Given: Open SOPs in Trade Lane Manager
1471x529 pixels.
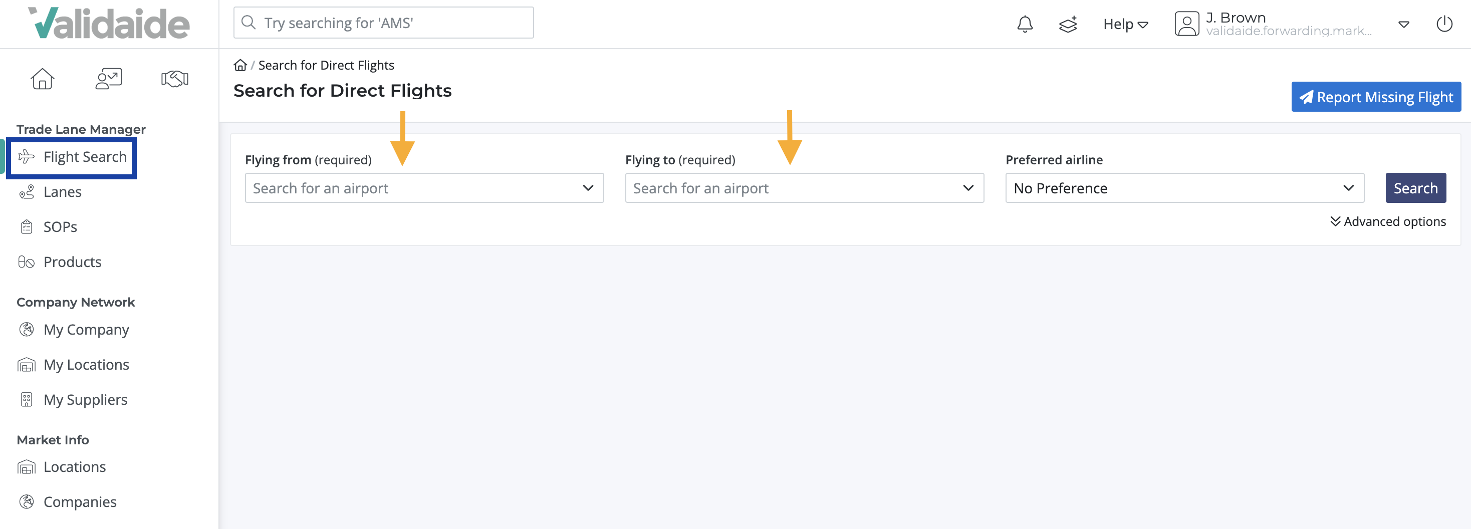Looking at the screenshot, I should 60,226.
